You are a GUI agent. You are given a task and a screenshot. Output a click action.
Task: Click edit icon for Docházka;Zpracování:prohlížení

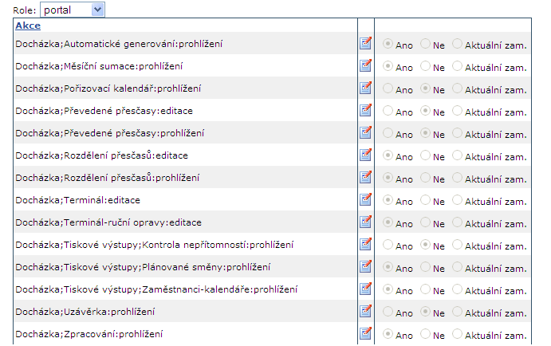click(365, 333)
